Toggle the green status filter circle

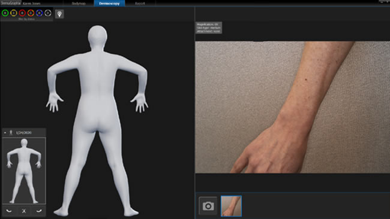(x=5, y=13)
